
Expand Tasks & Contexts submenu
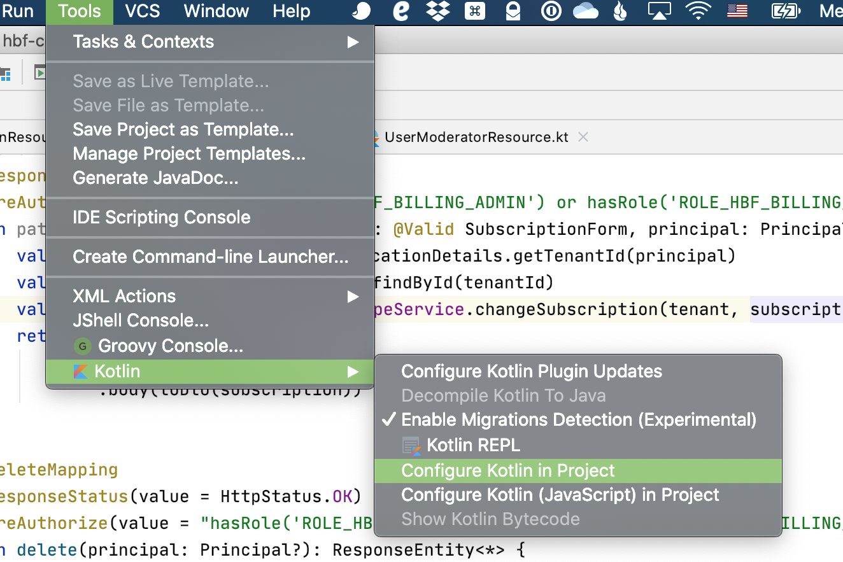[210, 42]
